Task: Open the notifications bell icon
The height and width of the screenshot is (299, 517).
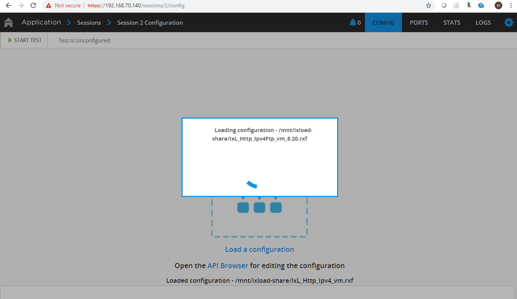Action: [353, 22]
